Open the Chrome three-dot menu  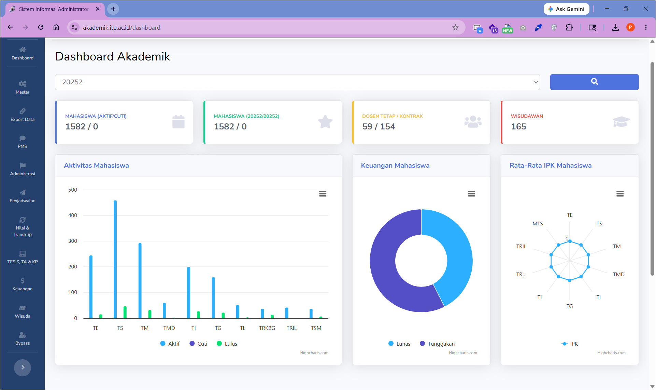tap(646, 27)
